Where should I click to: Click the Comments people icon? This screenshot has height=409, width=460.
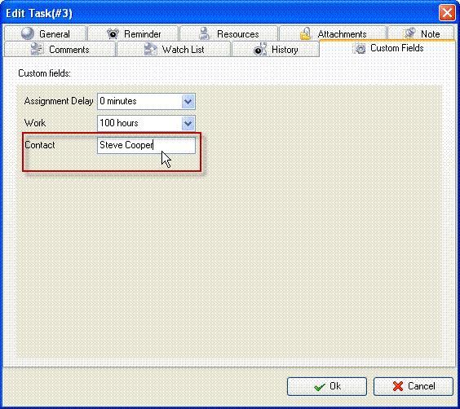pyautogui.click(x=38, y=49)
